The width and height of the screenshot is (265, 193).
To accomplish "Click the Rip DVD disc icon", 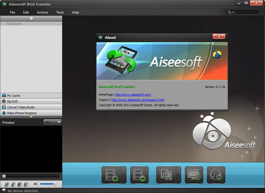I will click(4, 101).
